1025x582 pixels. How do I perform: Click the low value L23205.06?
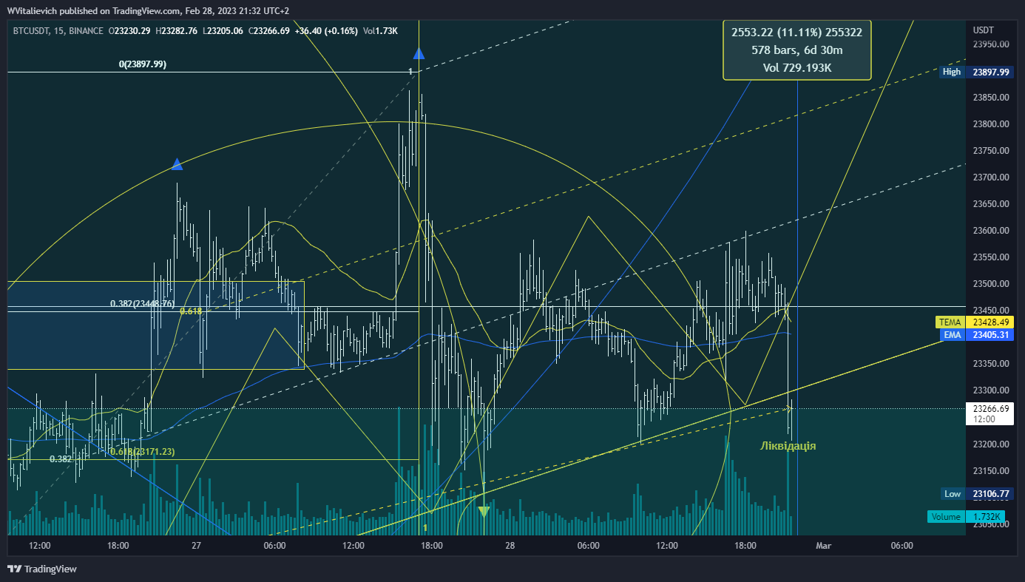point(221,31)
